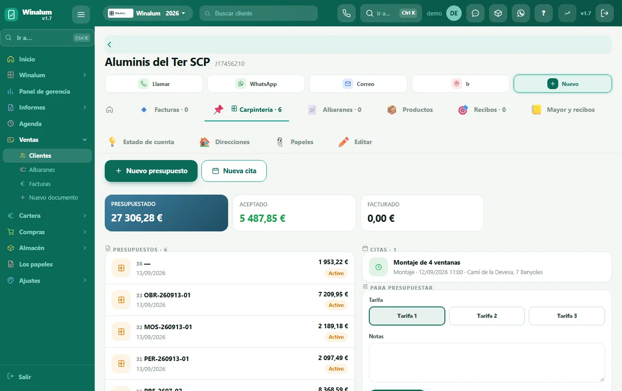Click the Llamar button
This screenshot has height=391, width=622.
point(154,84)
